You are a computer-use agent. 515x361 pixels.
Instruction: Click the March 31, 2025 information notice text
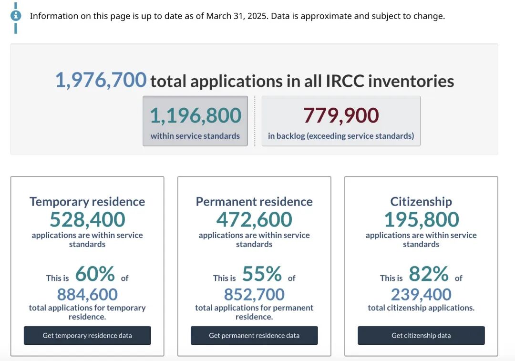(237, 16)
